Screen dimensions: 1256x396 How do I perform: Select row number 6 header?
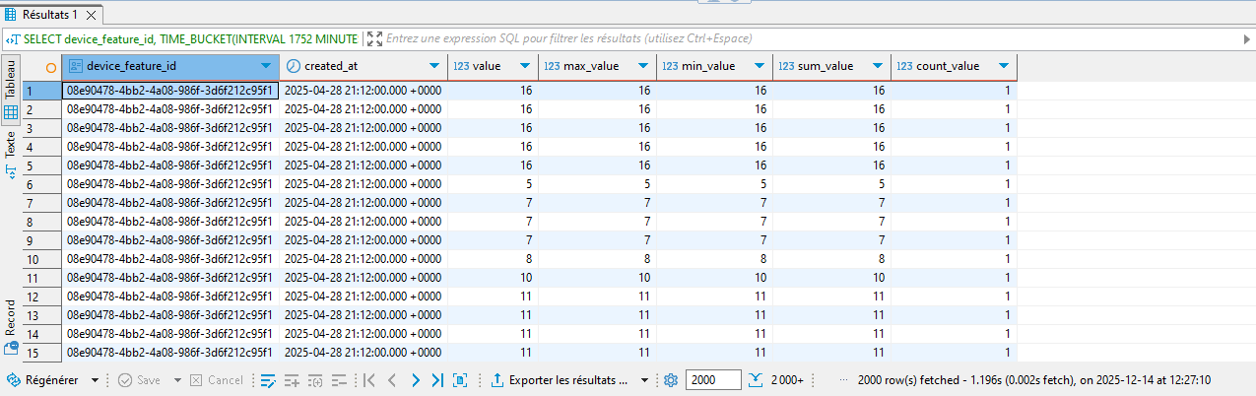(x=42, y=184)
